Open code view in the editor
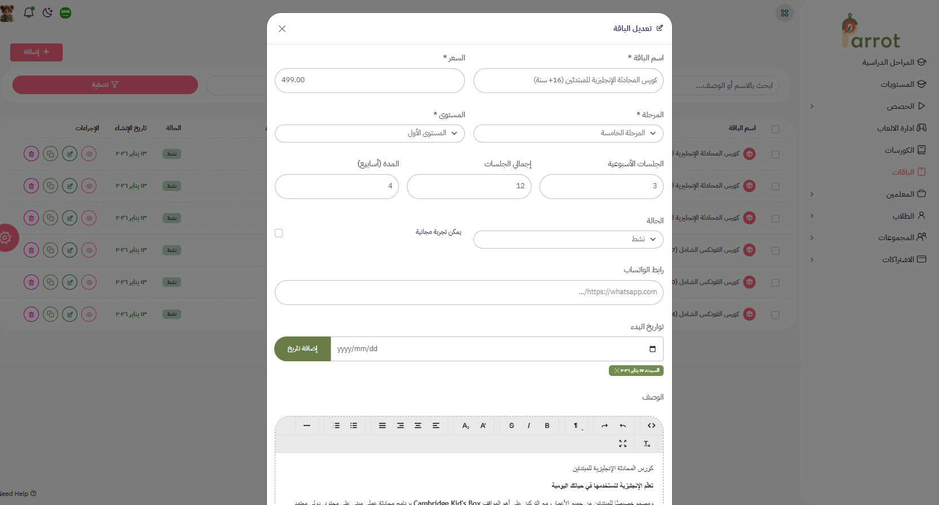Image resolution: width=939 pixels, height=505 pixels. tap(651, 426)
